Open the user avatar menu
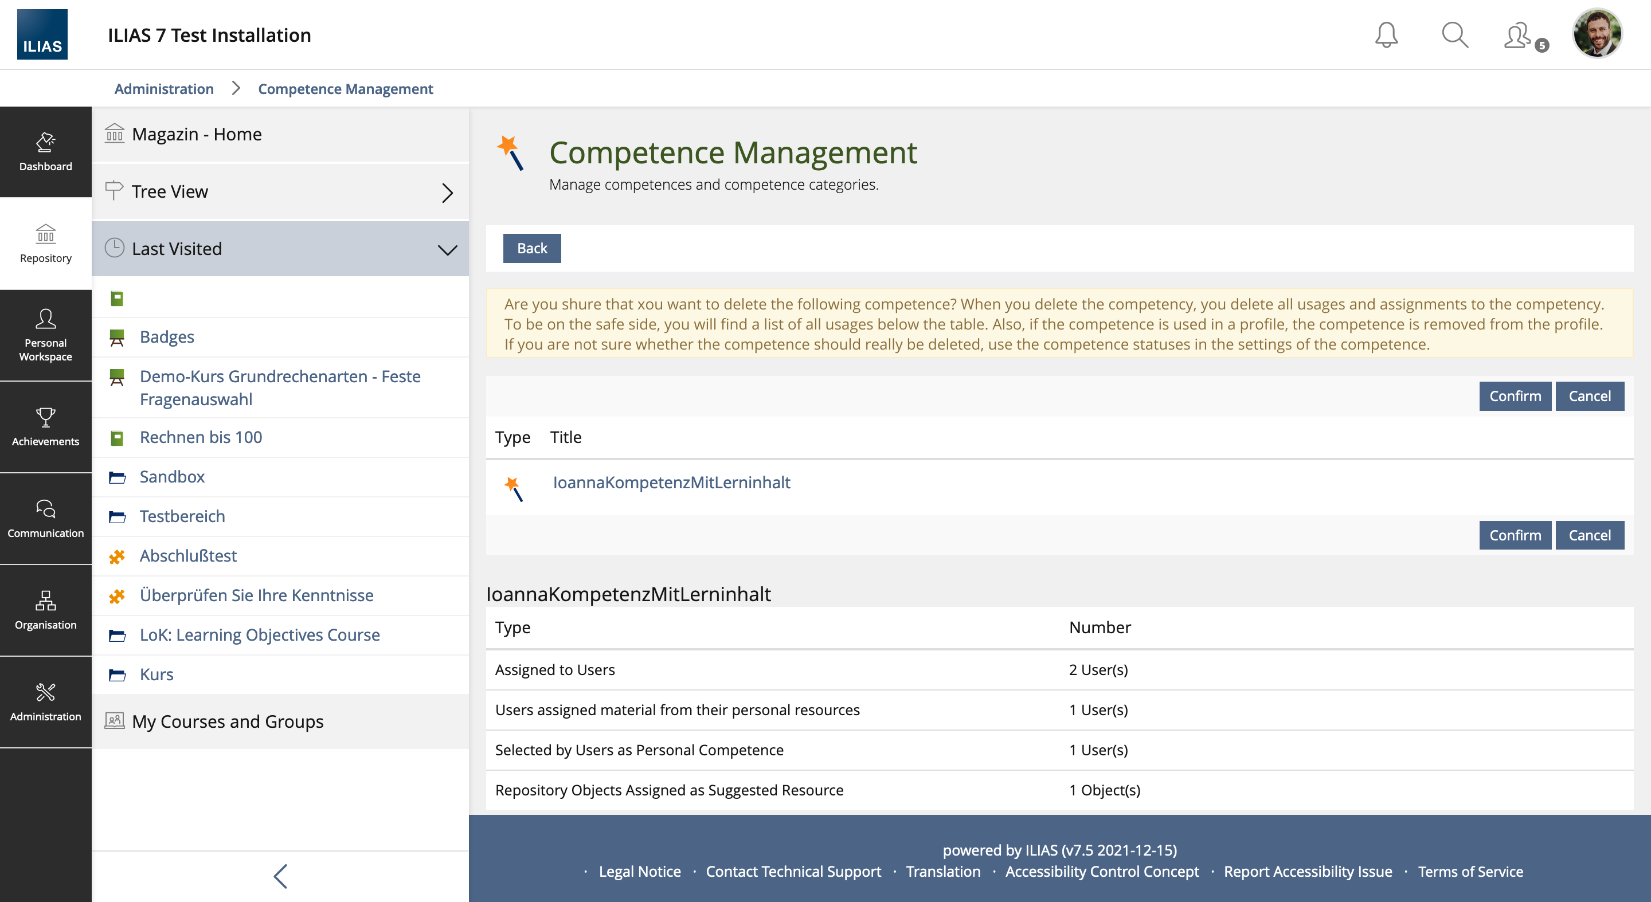Viewport: 1651px width, 902px height. click(x=1596, y=33)
